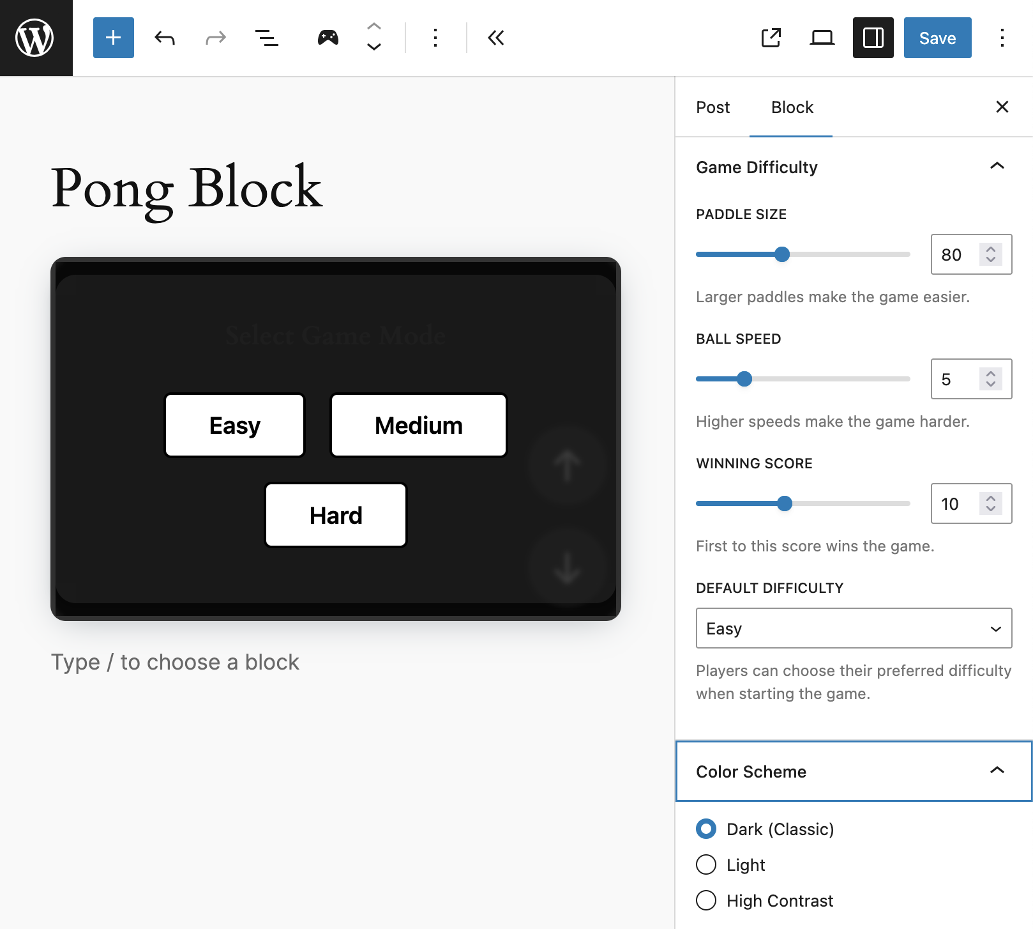Adjust the Ball Speed slider

803,379
